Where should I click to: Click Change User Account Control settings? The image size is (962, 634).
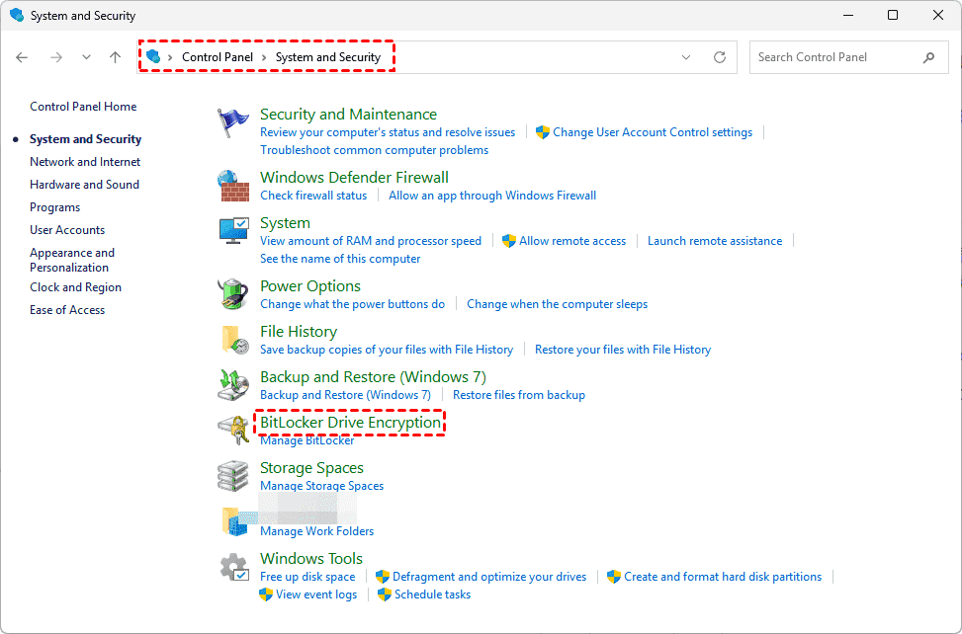652,132
